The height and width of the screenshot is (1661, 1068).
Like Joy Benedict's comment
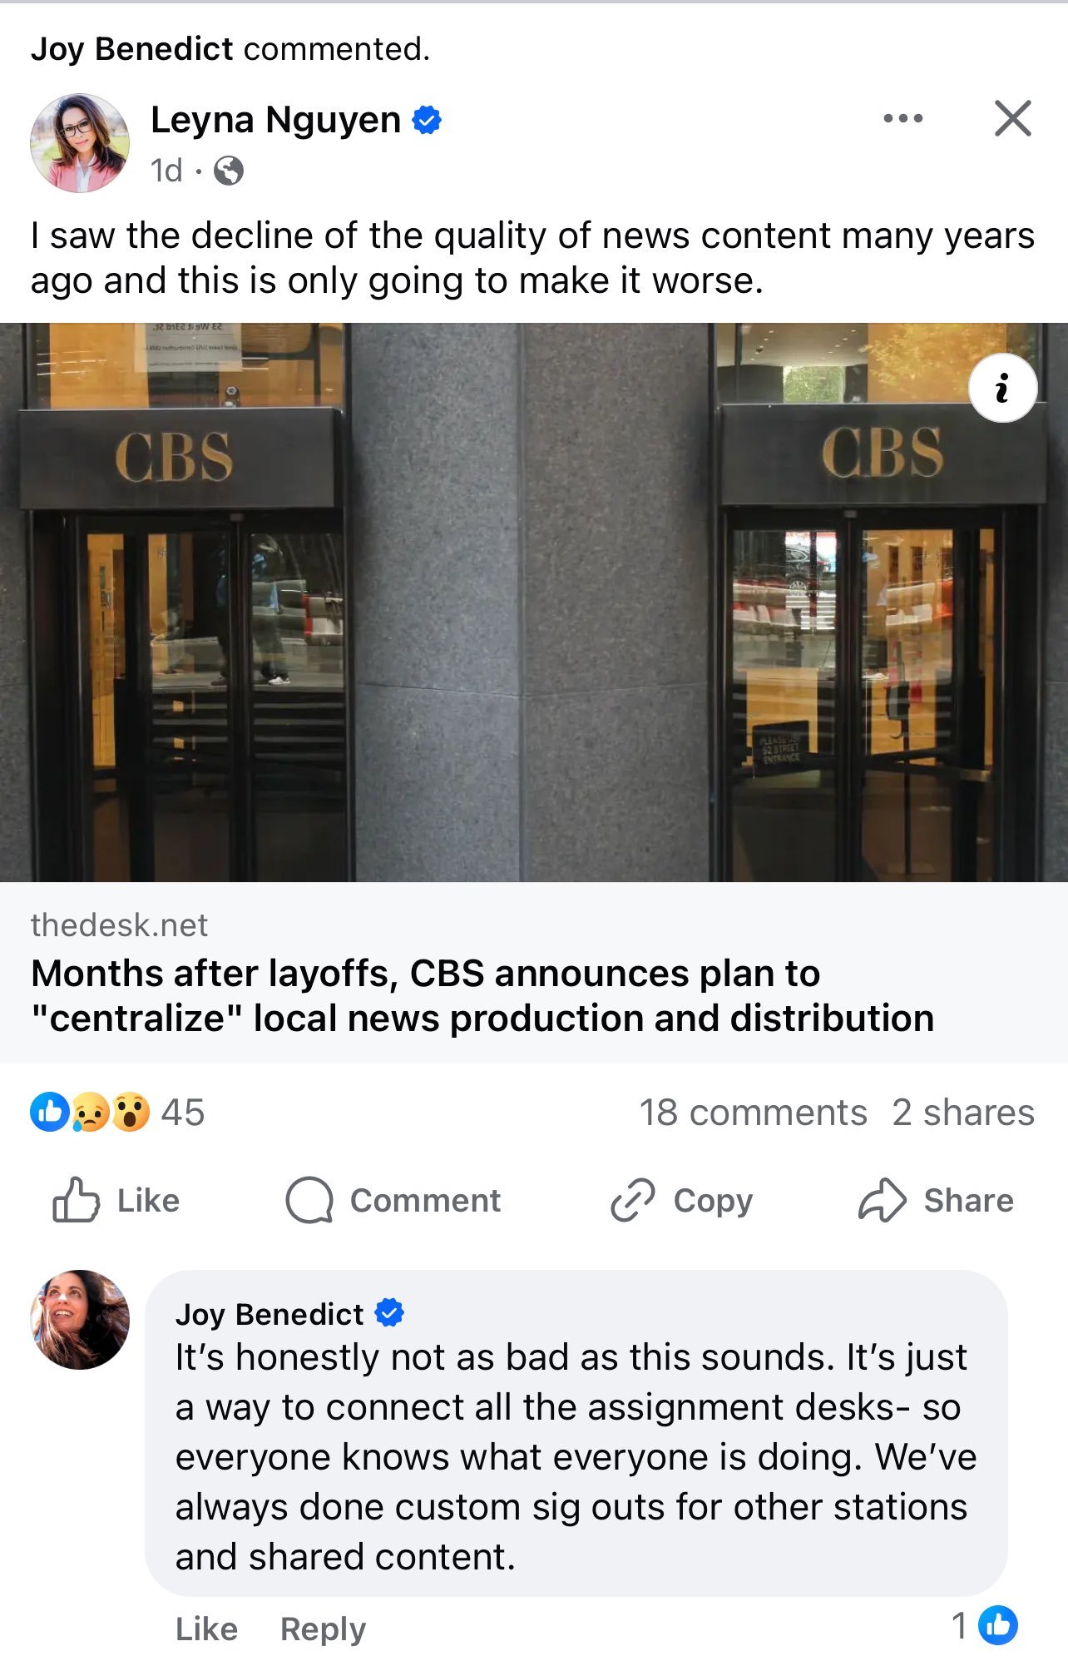point(206,1629)
